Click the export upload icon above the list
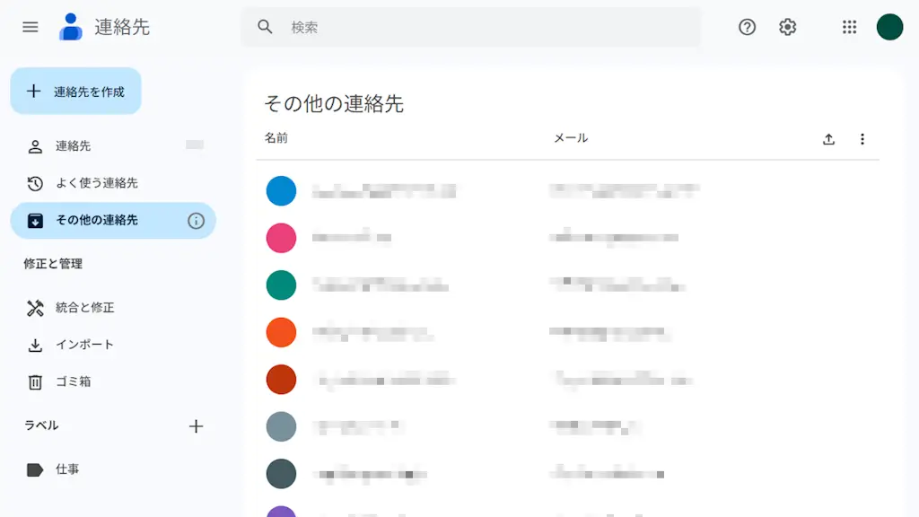The height and width of the screenshot is (517, 919). pyautogui.click(x=828, y=139)
